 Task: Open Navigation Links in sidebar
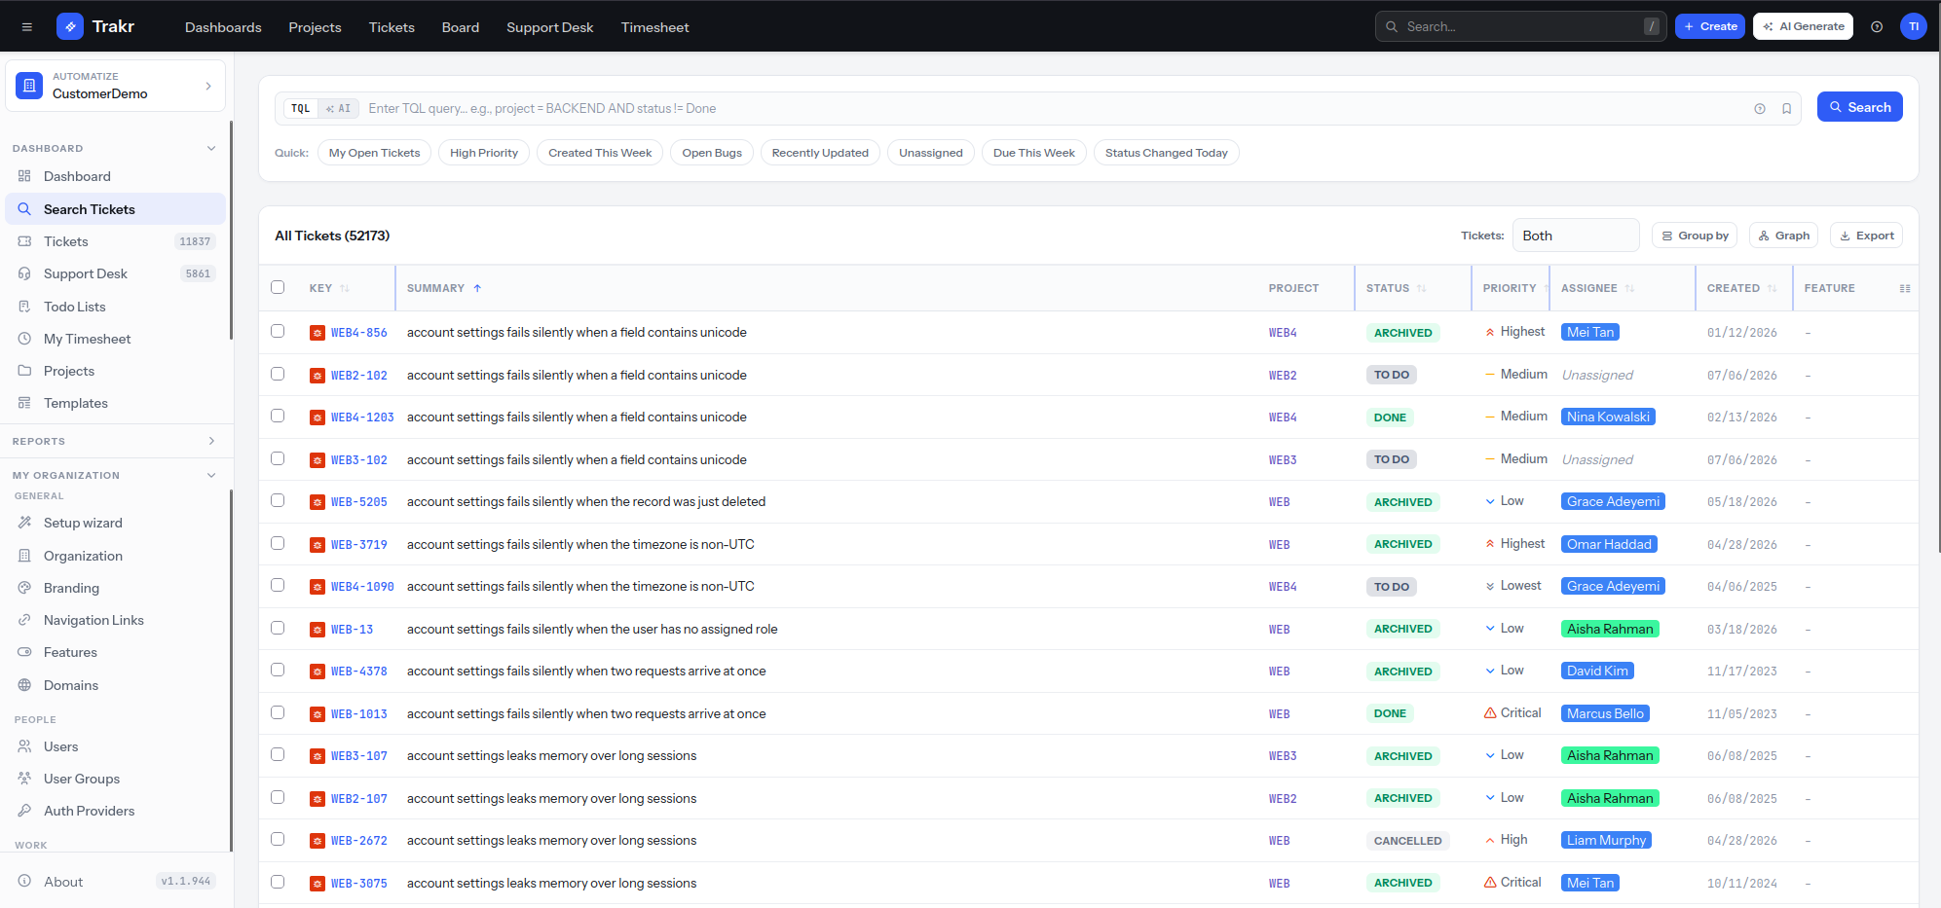point(115,620)
